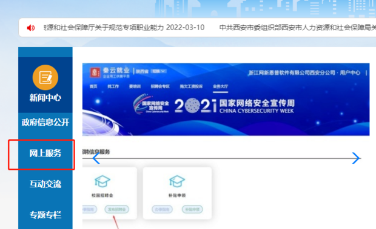Select 政府信息公开 in the sidebar

coord(45,122)
